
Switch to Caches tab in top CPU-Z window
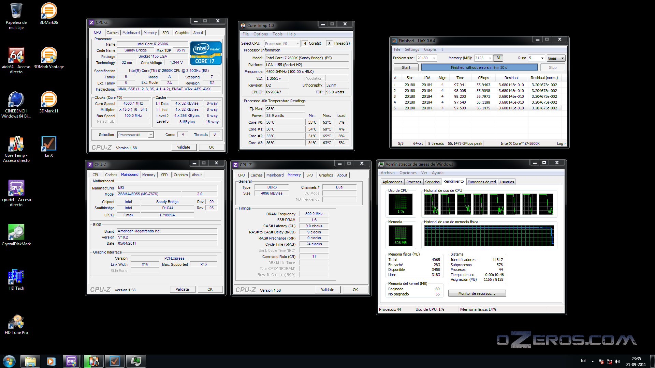coord(113,33)
